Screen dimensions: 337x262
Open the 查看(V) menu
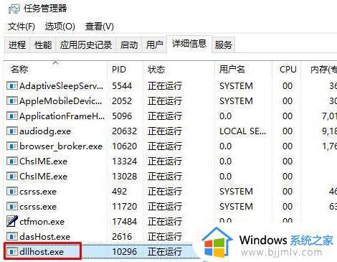click(x=100, y=27)
